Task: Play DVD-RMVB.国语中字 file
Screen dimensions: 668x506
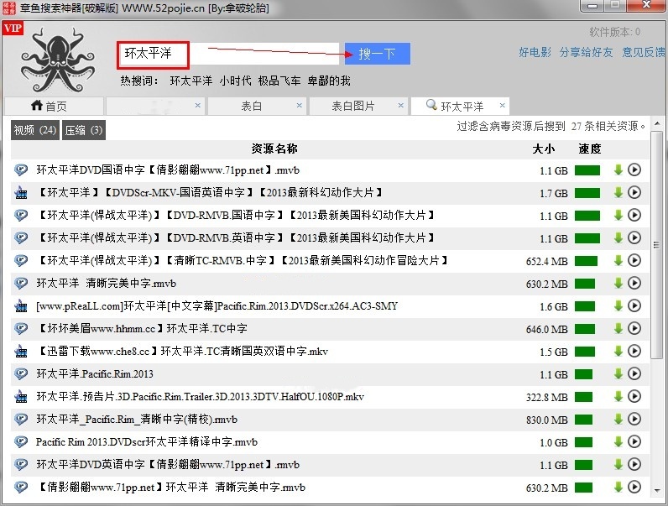Action: pos(634,215)
